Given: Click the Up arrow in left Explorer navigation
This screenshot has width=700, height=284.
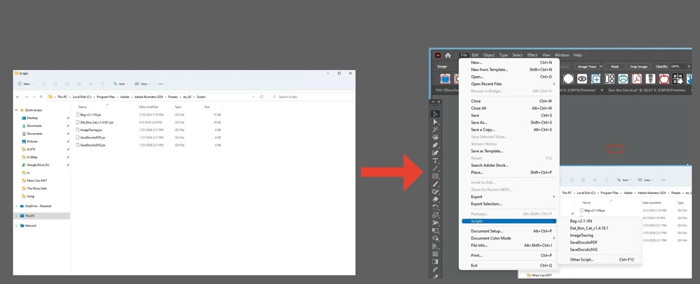Looking at the screenshot, I should pos(41,97).
